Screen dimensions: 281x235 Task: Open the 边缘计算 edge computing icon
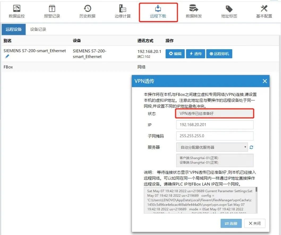(122, 12)
